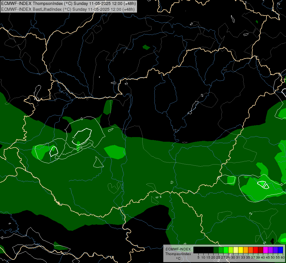The image size is (286, 263).
Task: Select the yellow 31–33 legend swatch
Action: click(241, 250)
